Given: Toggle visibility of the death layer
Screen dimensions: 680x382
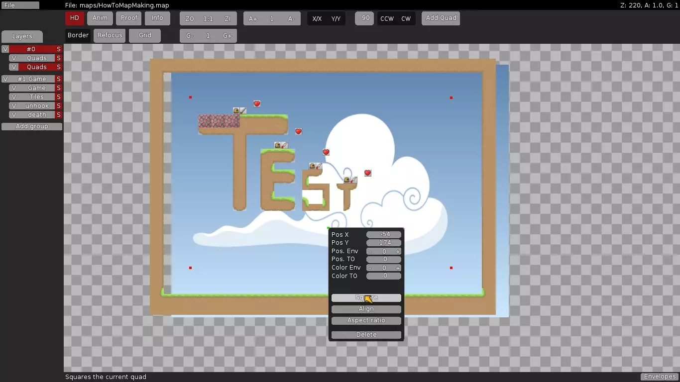Looking at the screenshot, I should [x=14, y=115].
